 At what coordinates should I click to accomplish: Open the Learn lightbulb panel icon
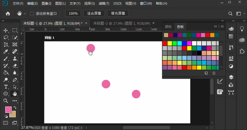242,29
